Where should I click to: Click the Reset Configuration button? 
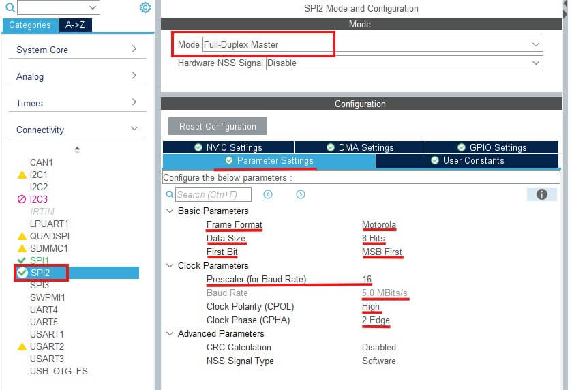click(x=217, y=126)
